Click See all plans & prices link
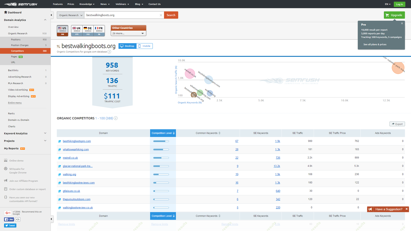The width and height of the screenshot is (411, 231). coord(375,44)
